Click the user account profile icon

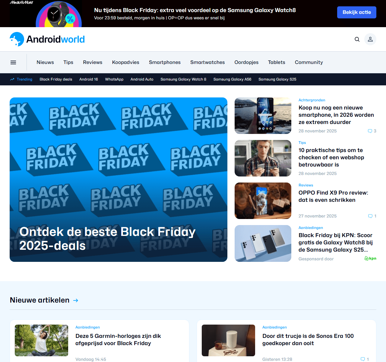click(x=370, y=39)
